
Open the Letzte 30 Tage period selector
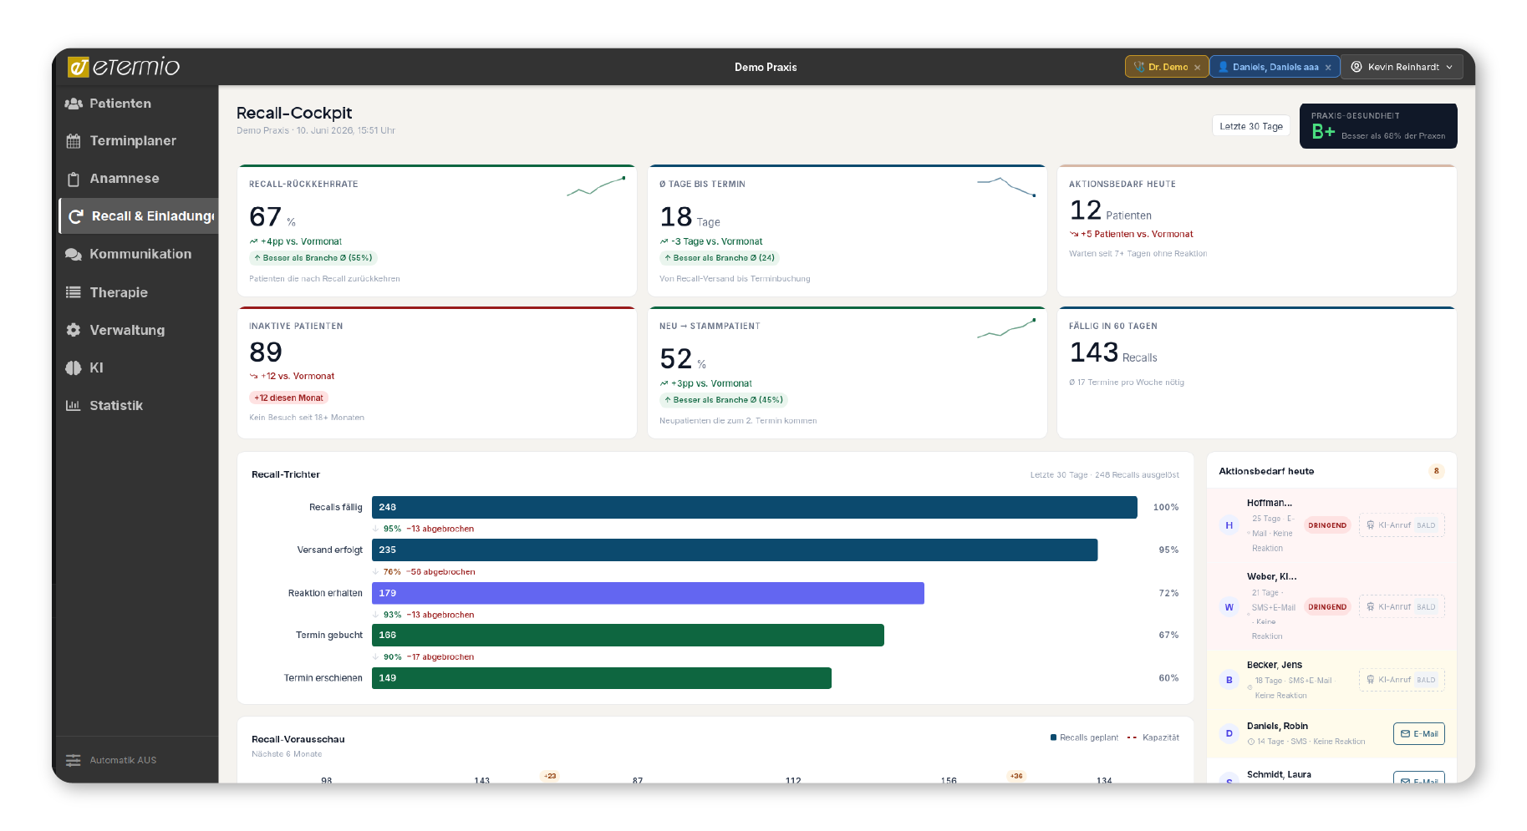(x=1250, y=126)
